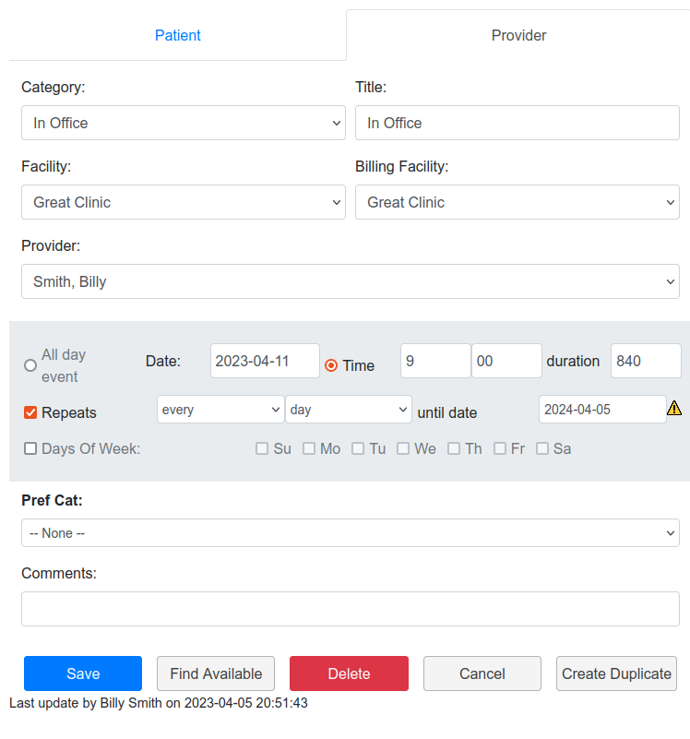Check the Su weekday checkbox
Screen dimensions: 690x739
261,448
